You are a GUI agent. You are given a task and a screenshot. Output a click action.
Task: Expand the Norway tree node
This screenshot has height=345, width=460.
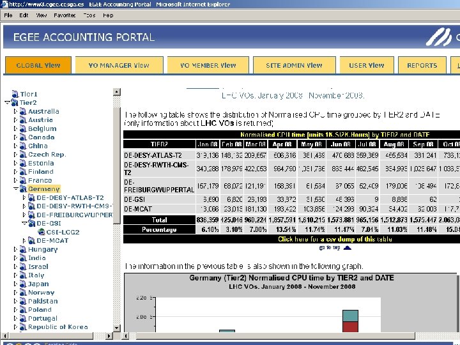15,293
